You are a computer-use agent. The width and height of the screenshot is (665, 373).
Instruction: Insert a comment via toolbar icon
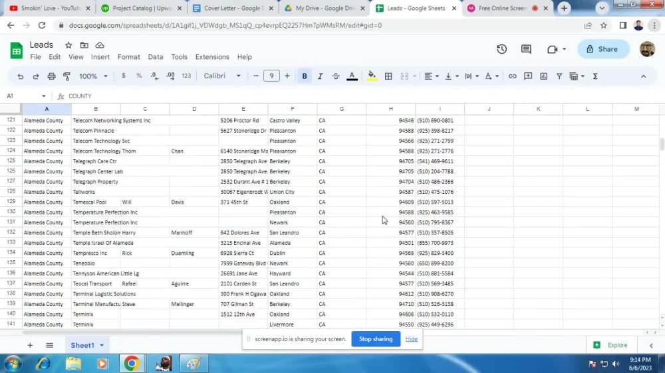tap(528, 76)
